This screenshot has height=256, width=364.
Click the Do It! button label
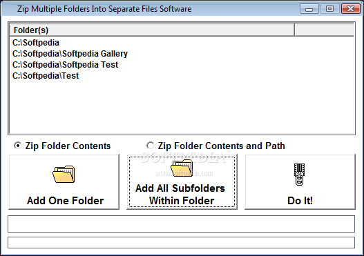(x=300, y=201)
